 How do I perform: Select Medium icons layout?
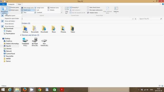tap(53, 8)
